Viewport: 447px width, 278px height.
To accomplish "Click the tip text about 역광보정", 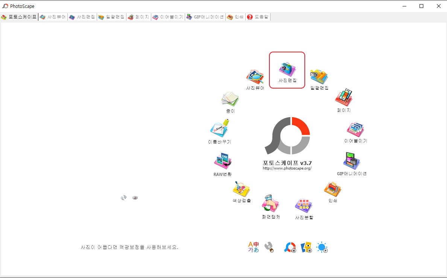I will [x=129, y=247].
